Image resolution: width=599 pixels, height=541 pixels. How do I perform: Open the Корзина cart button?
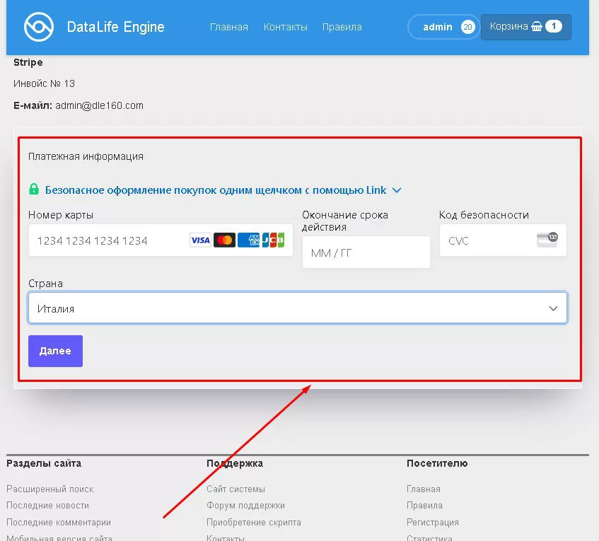point(526,27)
